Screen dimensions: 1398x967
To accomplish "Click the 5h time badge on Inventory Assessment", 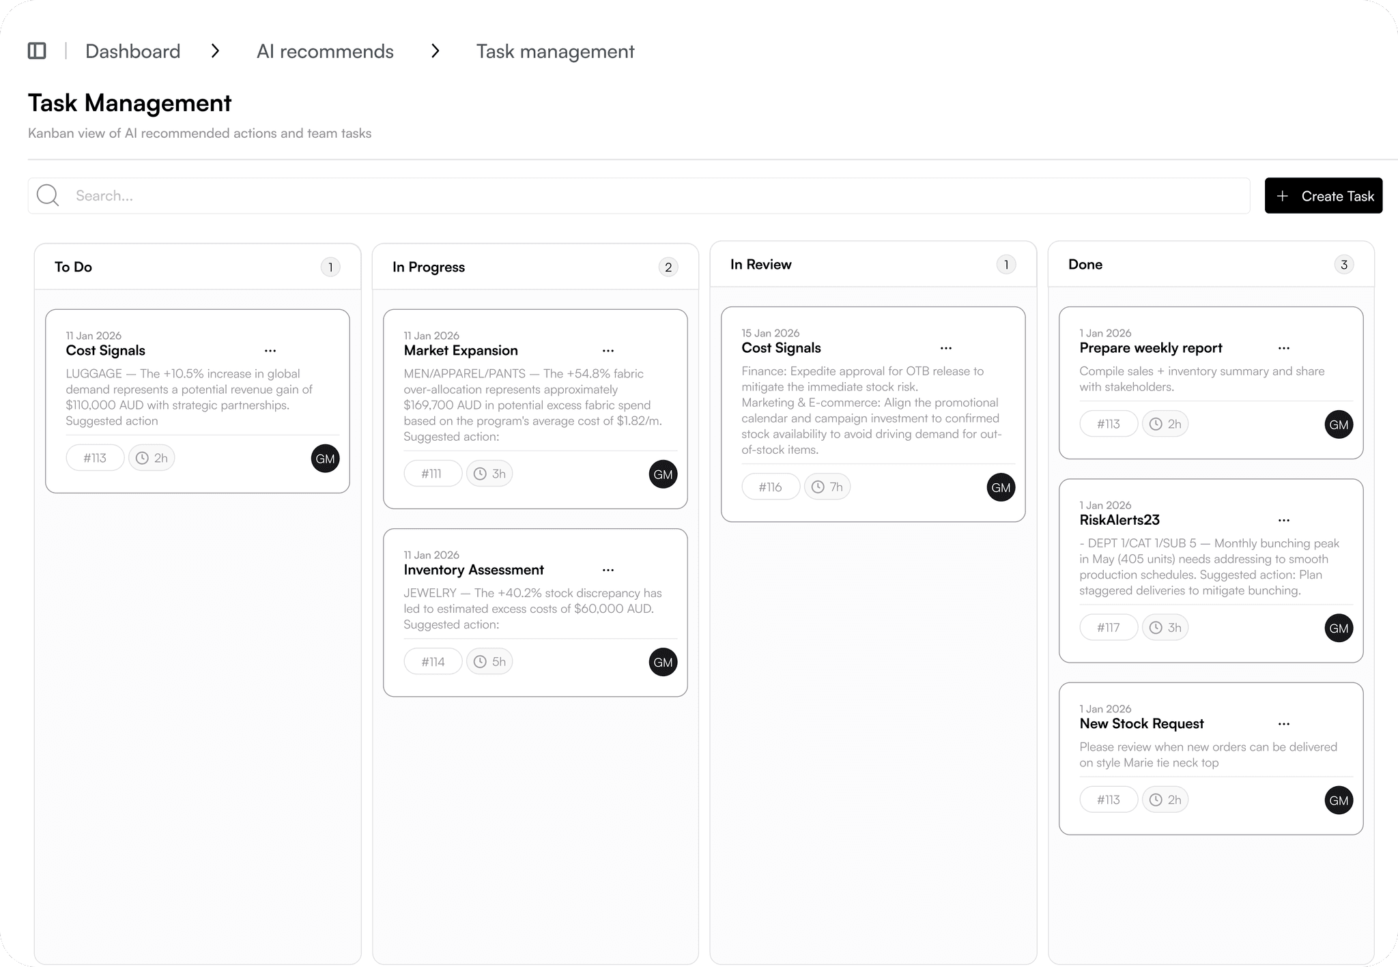I will 489,662.
